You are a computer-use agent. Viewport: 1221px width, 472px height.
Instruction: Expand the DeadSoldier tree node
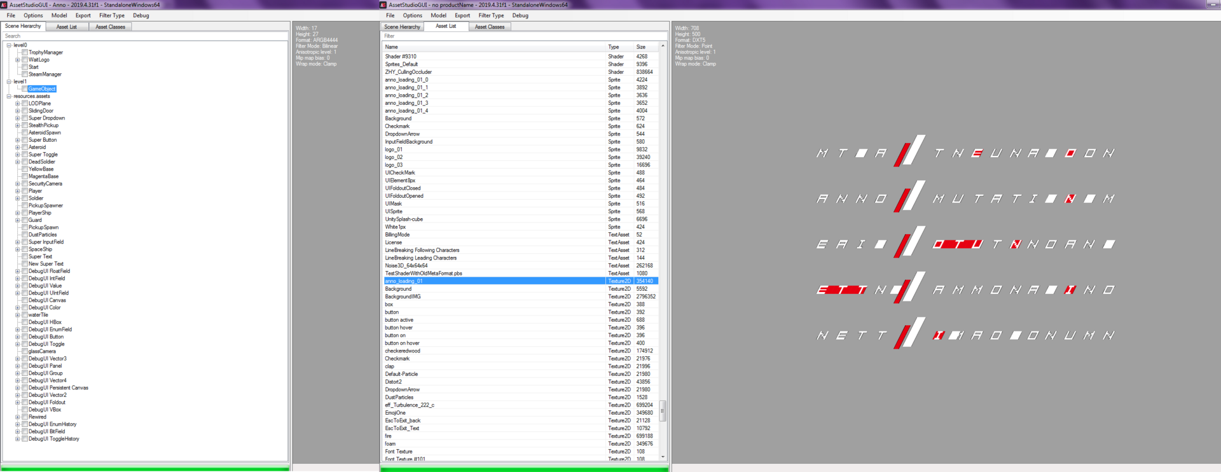point(18,162)
